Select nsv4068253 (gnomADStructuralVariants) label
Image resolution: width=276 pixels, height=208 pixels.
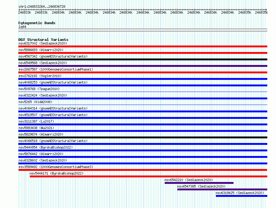point(53,82)
